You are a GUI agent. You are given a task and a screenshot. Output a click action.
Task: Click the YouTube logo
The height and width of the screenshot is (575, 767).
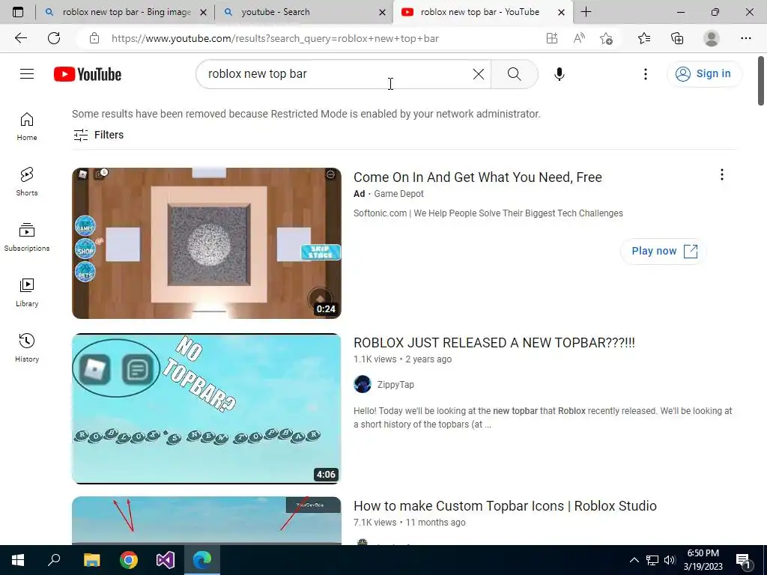coord(88,74)
